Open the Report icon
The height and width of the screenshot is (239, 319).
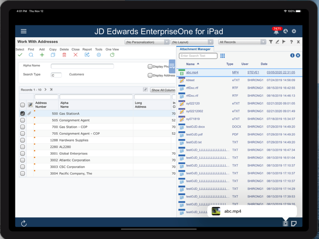87,55
